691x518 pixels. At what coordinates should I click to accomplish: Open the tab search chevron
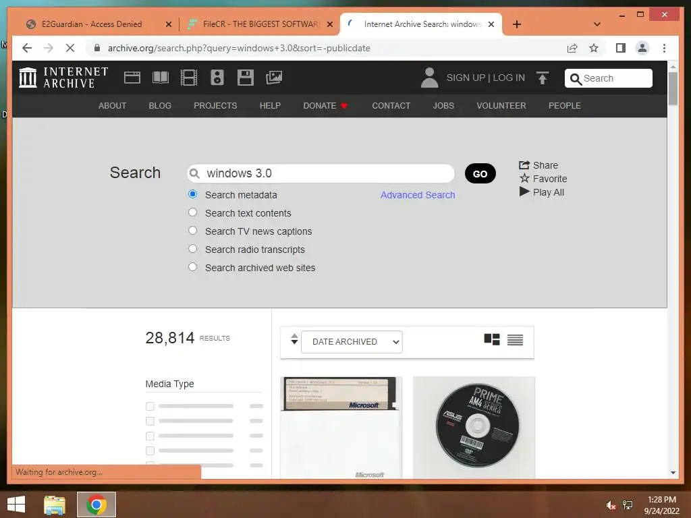(x=597, y=24)
